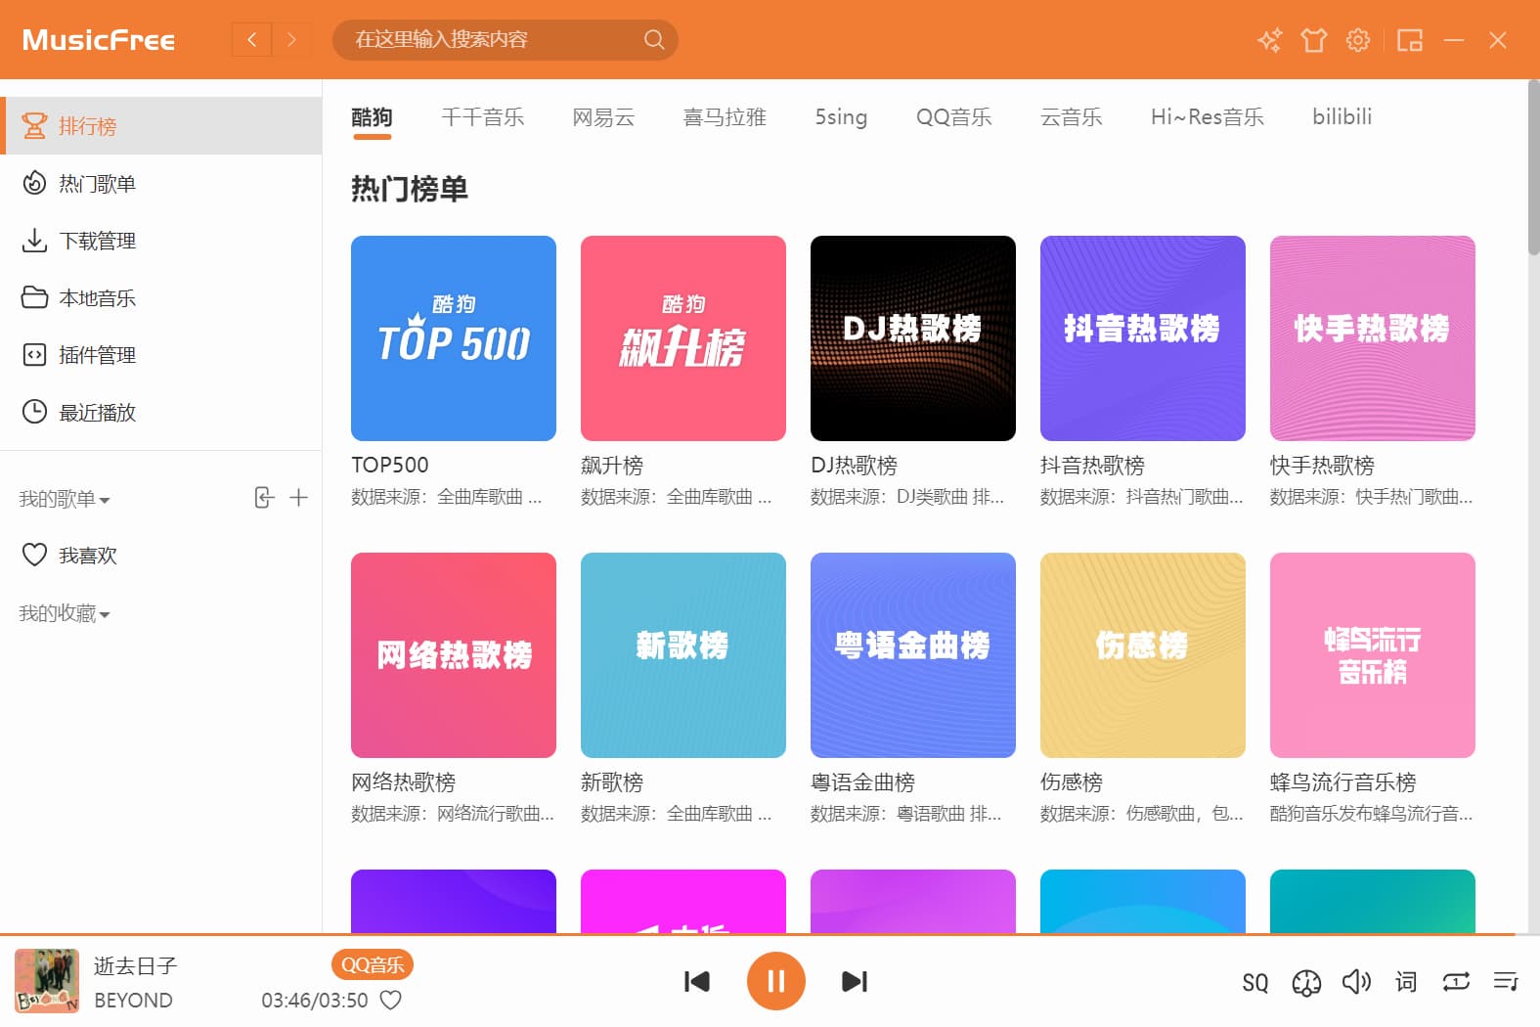Click the TOP500 chart title text
The image size is (1540, 1027).
390,466
